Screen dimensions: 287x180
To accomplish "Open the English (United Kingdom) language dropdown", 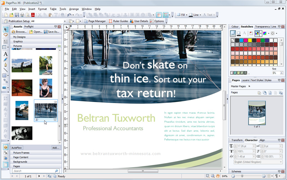I will tap(281, 162).
